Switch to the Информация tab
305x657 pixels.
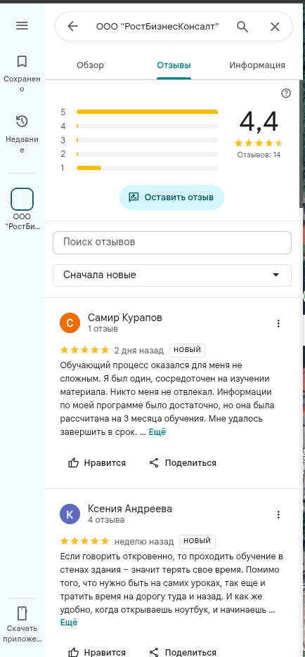tap(257, 65)
